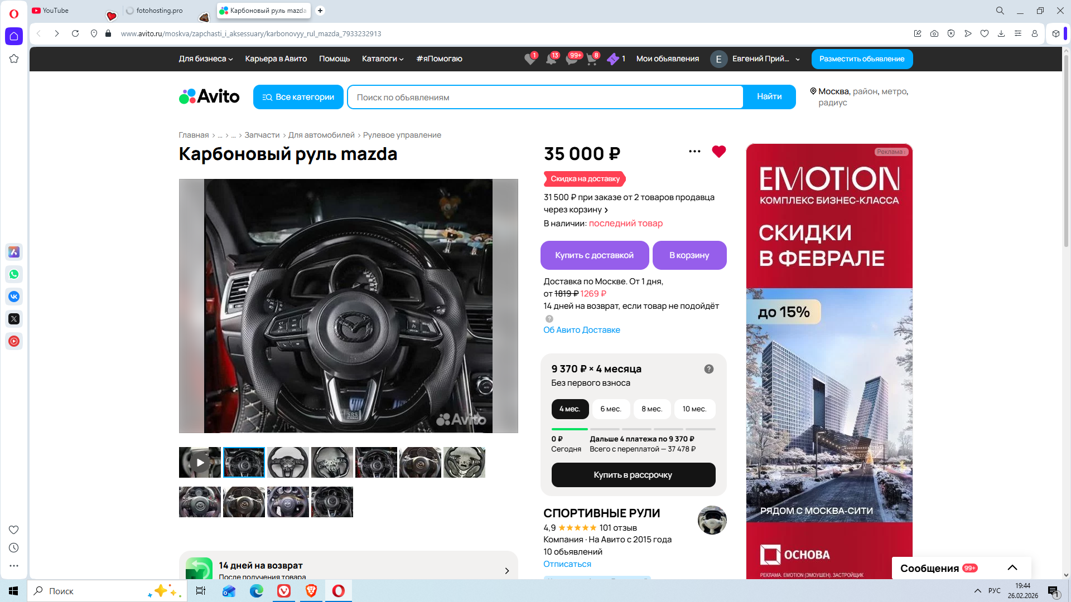This screenshot has height=602, width=1071.
Task: Expand the Для бизнеса dropdown
Action: point(205,59)
